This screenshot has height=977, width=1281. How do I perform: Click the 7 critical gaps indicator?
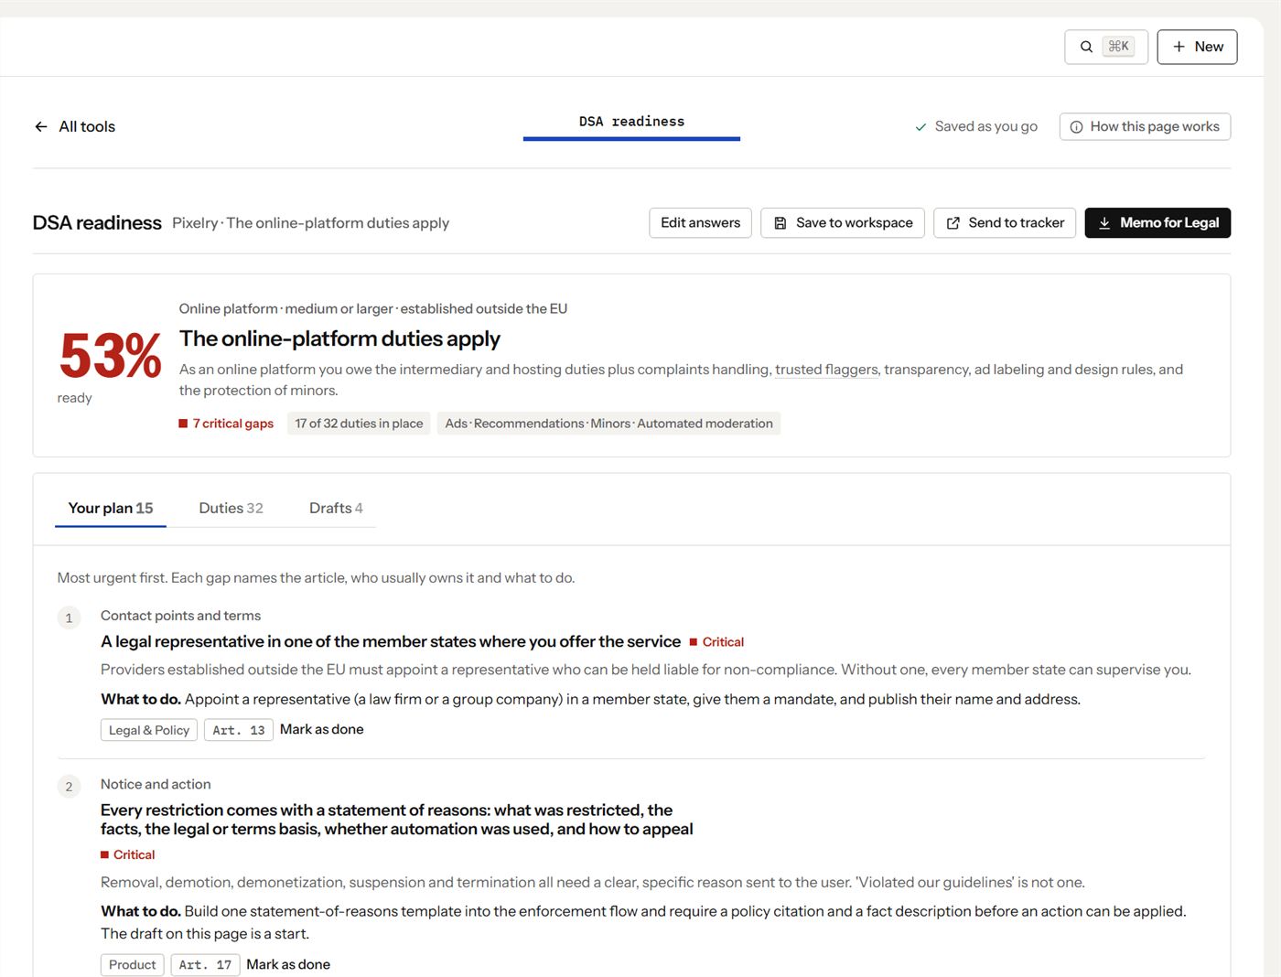point(226,424)
